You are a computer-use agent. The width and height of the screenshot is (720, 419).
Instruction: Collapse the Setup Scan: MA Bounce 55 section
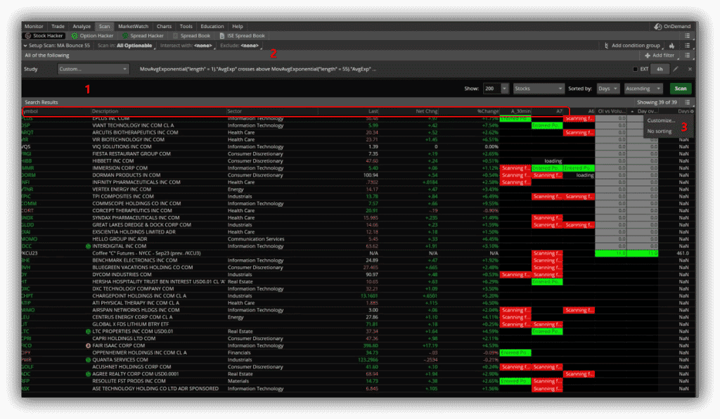[x=25, y=45]
